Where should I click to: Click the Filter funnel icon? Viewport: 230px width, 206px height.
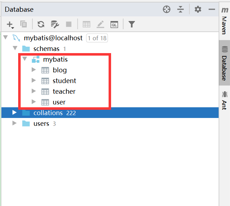(132, 24)
